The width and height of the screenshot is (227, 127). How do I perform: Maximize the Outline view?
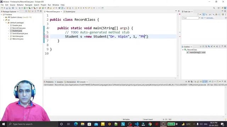click(x=225, y=46)
